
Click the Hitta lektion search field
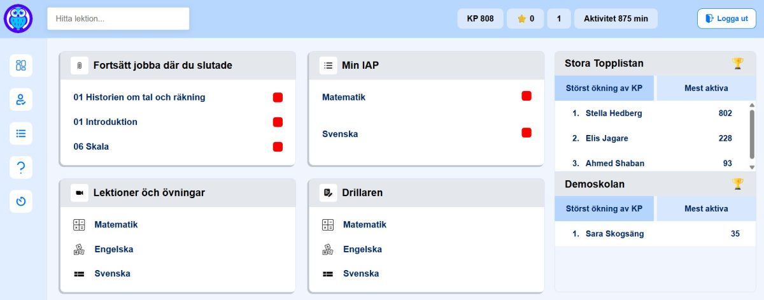118,18
